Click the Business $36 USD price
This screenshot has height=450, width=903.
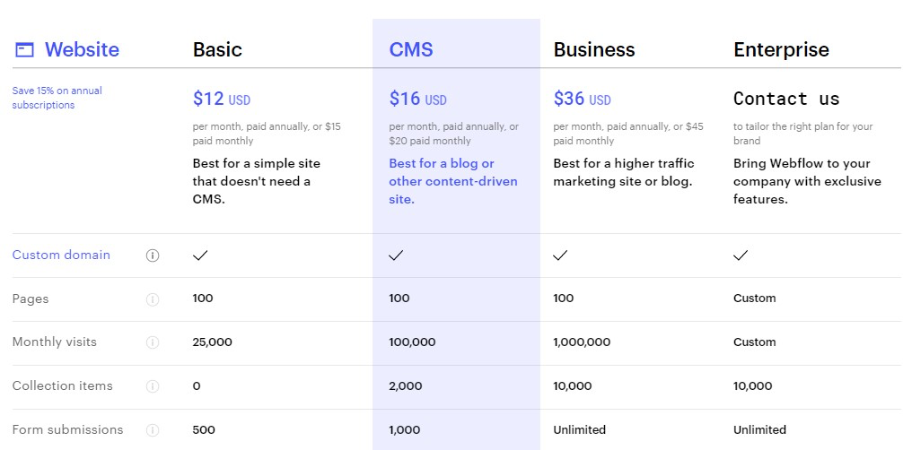click(x=582, y=99)
